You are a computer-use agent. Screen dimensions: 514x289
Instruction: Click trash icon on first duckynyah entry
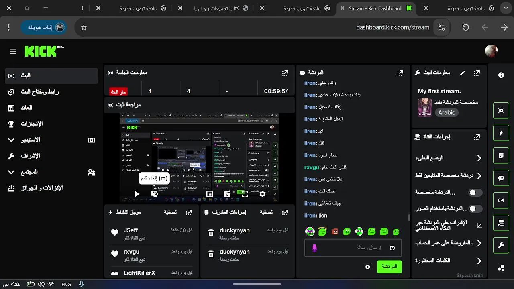pos(211,233)
